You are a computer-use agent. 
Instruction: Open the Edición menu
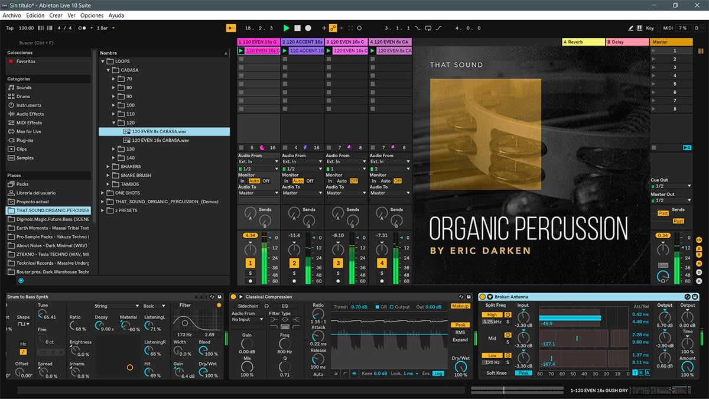click(x=35, y=15)
